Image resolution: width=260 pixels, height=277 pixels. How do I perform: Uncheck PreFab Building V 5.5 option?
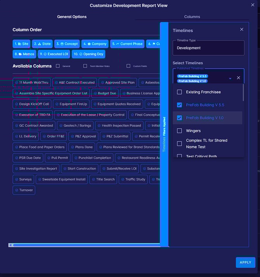point(179,105)
